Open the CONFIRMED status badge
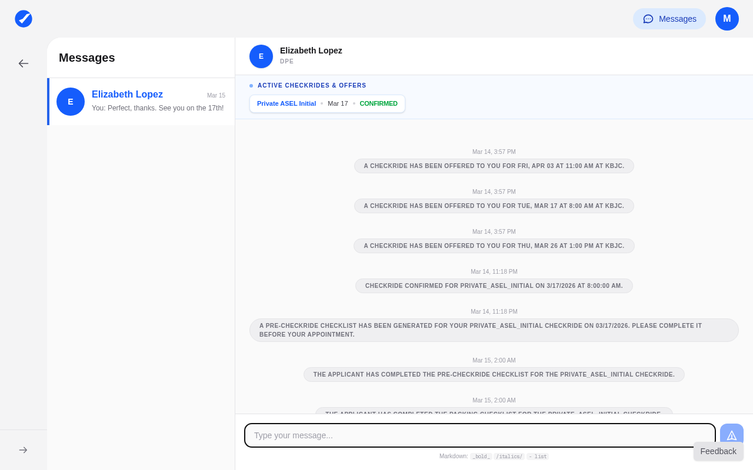 (378, 103)
